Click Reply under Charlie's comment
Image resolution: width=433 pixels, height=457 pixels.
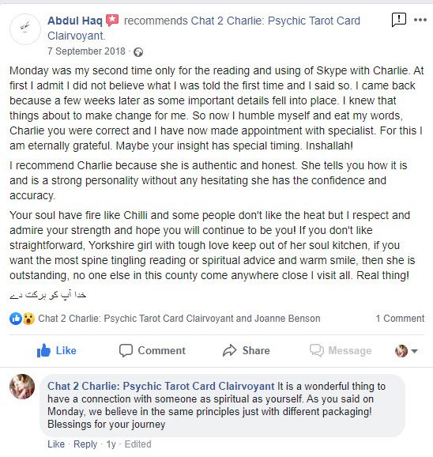(x=85, y=444)
